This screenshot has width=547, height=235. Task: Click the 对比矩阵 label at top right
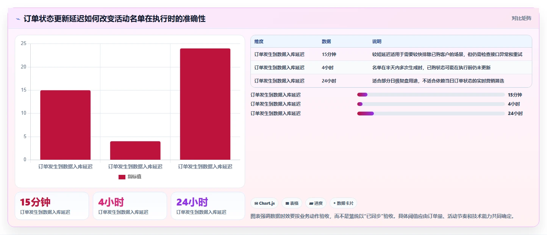(x=522, y=18)
